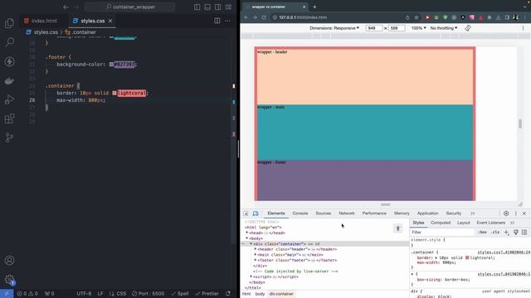Switch to the Computed styles pane

click(441, 223)
